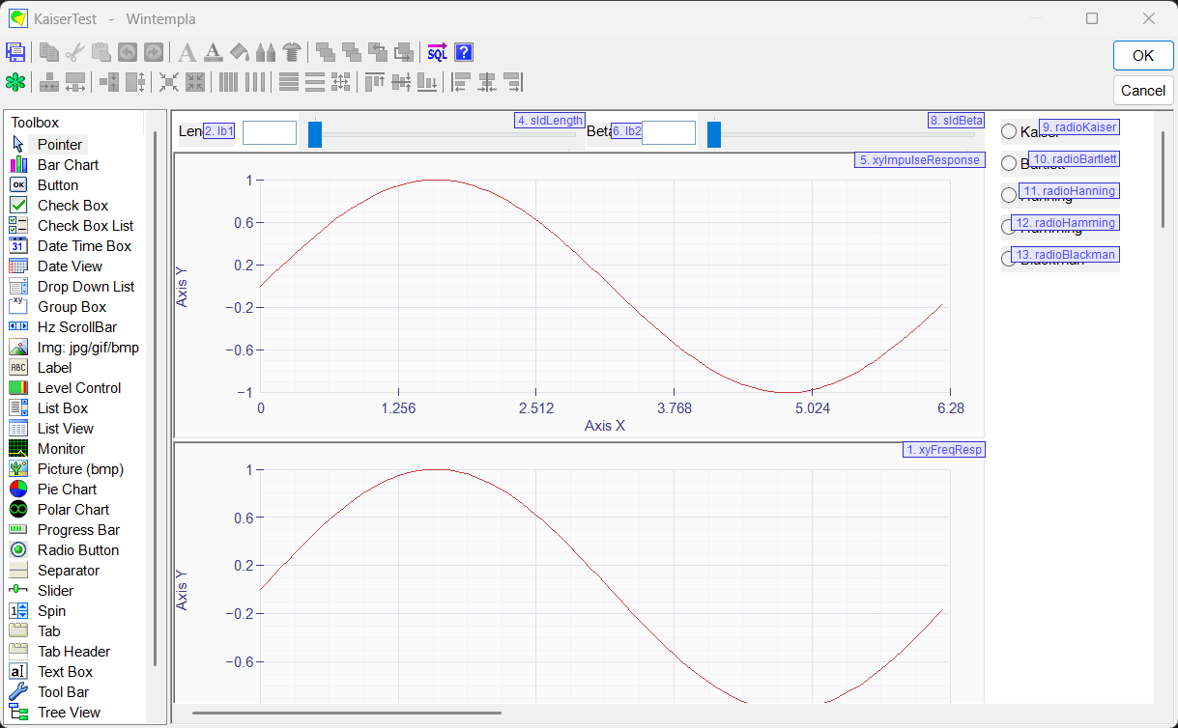Choose Drop Down List in Toolbox
The height and width of the screenshot is (728, 1178).
(86, 286)
